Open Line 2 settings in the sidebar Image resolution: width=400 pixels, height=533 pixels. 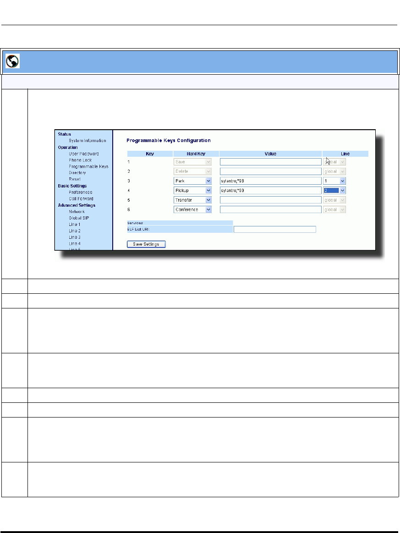tap(74, 231)
